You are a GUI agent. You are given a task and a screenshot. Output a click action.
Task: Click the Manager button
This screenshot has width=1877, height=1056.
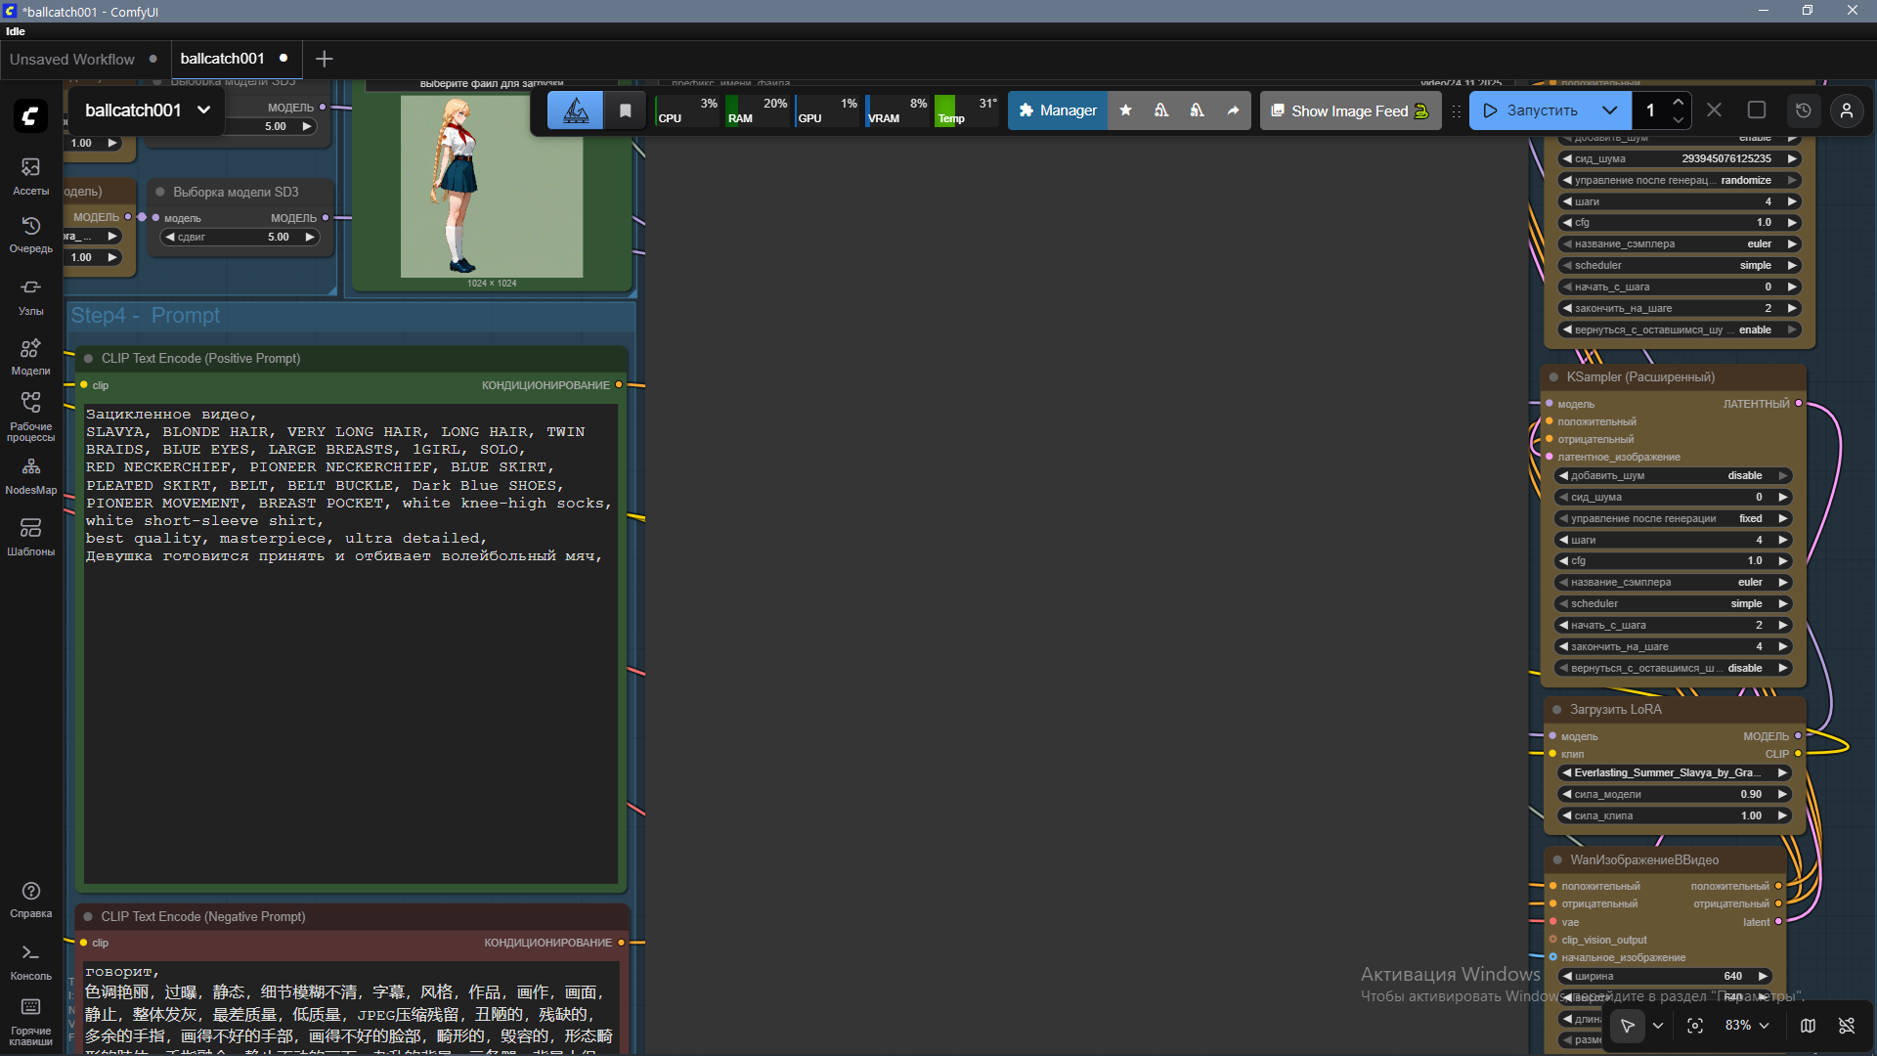click(x=1058, y=110)
